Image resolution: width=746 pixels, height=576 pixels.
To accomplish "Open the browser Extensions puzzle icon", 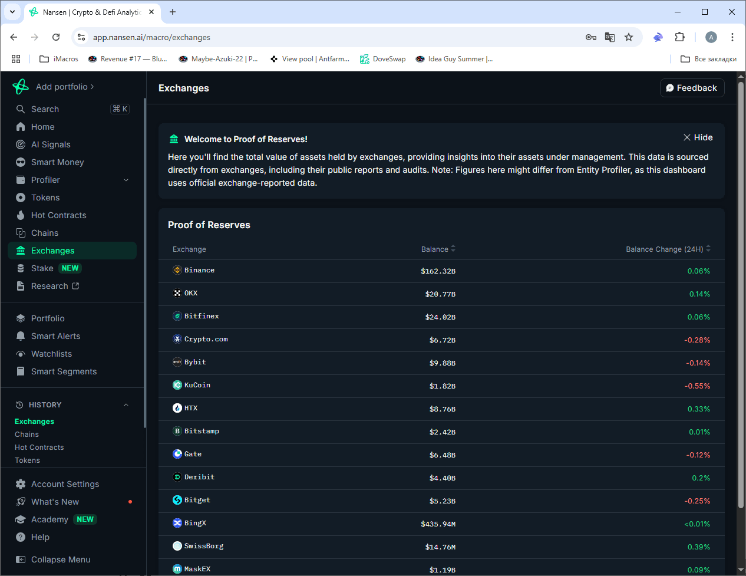I will 679,37.
